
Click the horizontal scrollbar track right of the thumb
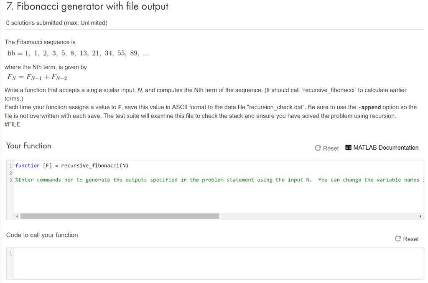click(x=318, y=216)
